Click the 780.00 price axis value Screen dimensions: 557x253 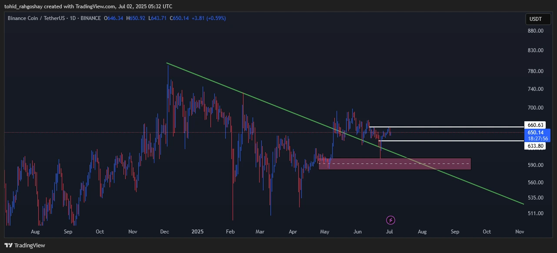[535, 71]
